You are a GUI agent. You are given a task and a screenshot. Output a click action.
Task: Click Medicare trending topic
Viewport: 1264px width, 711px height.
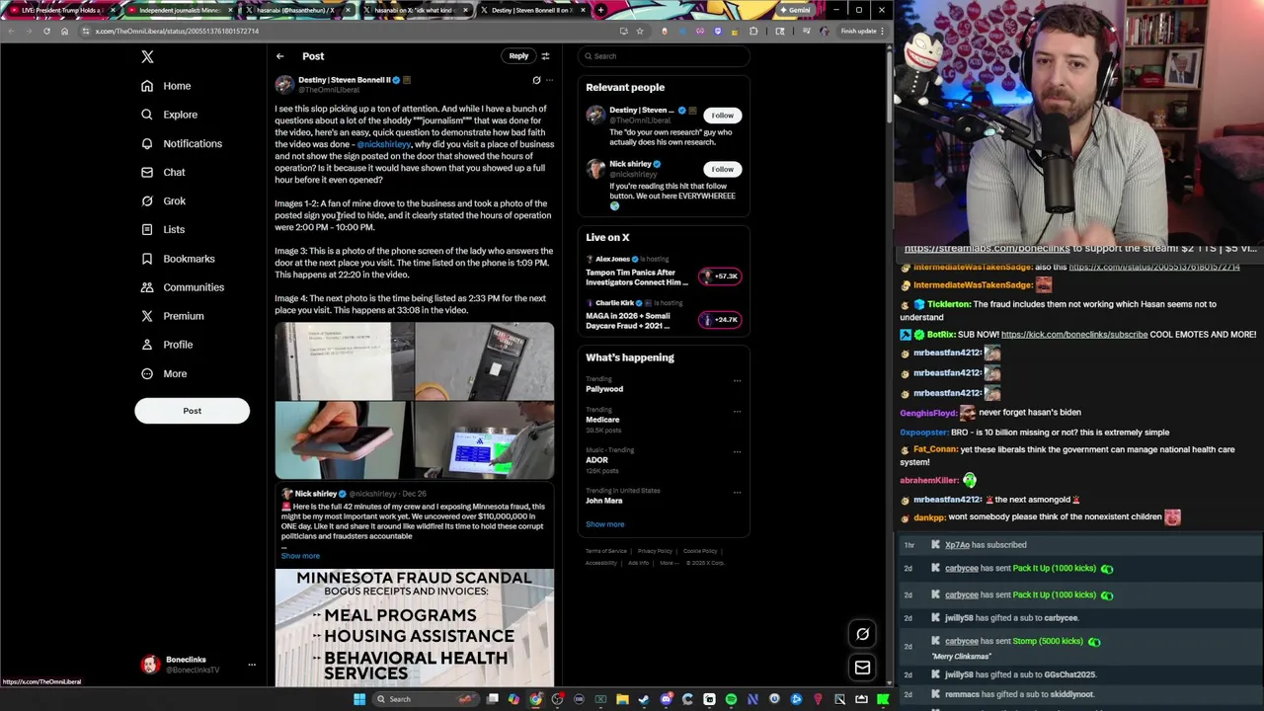602,420
